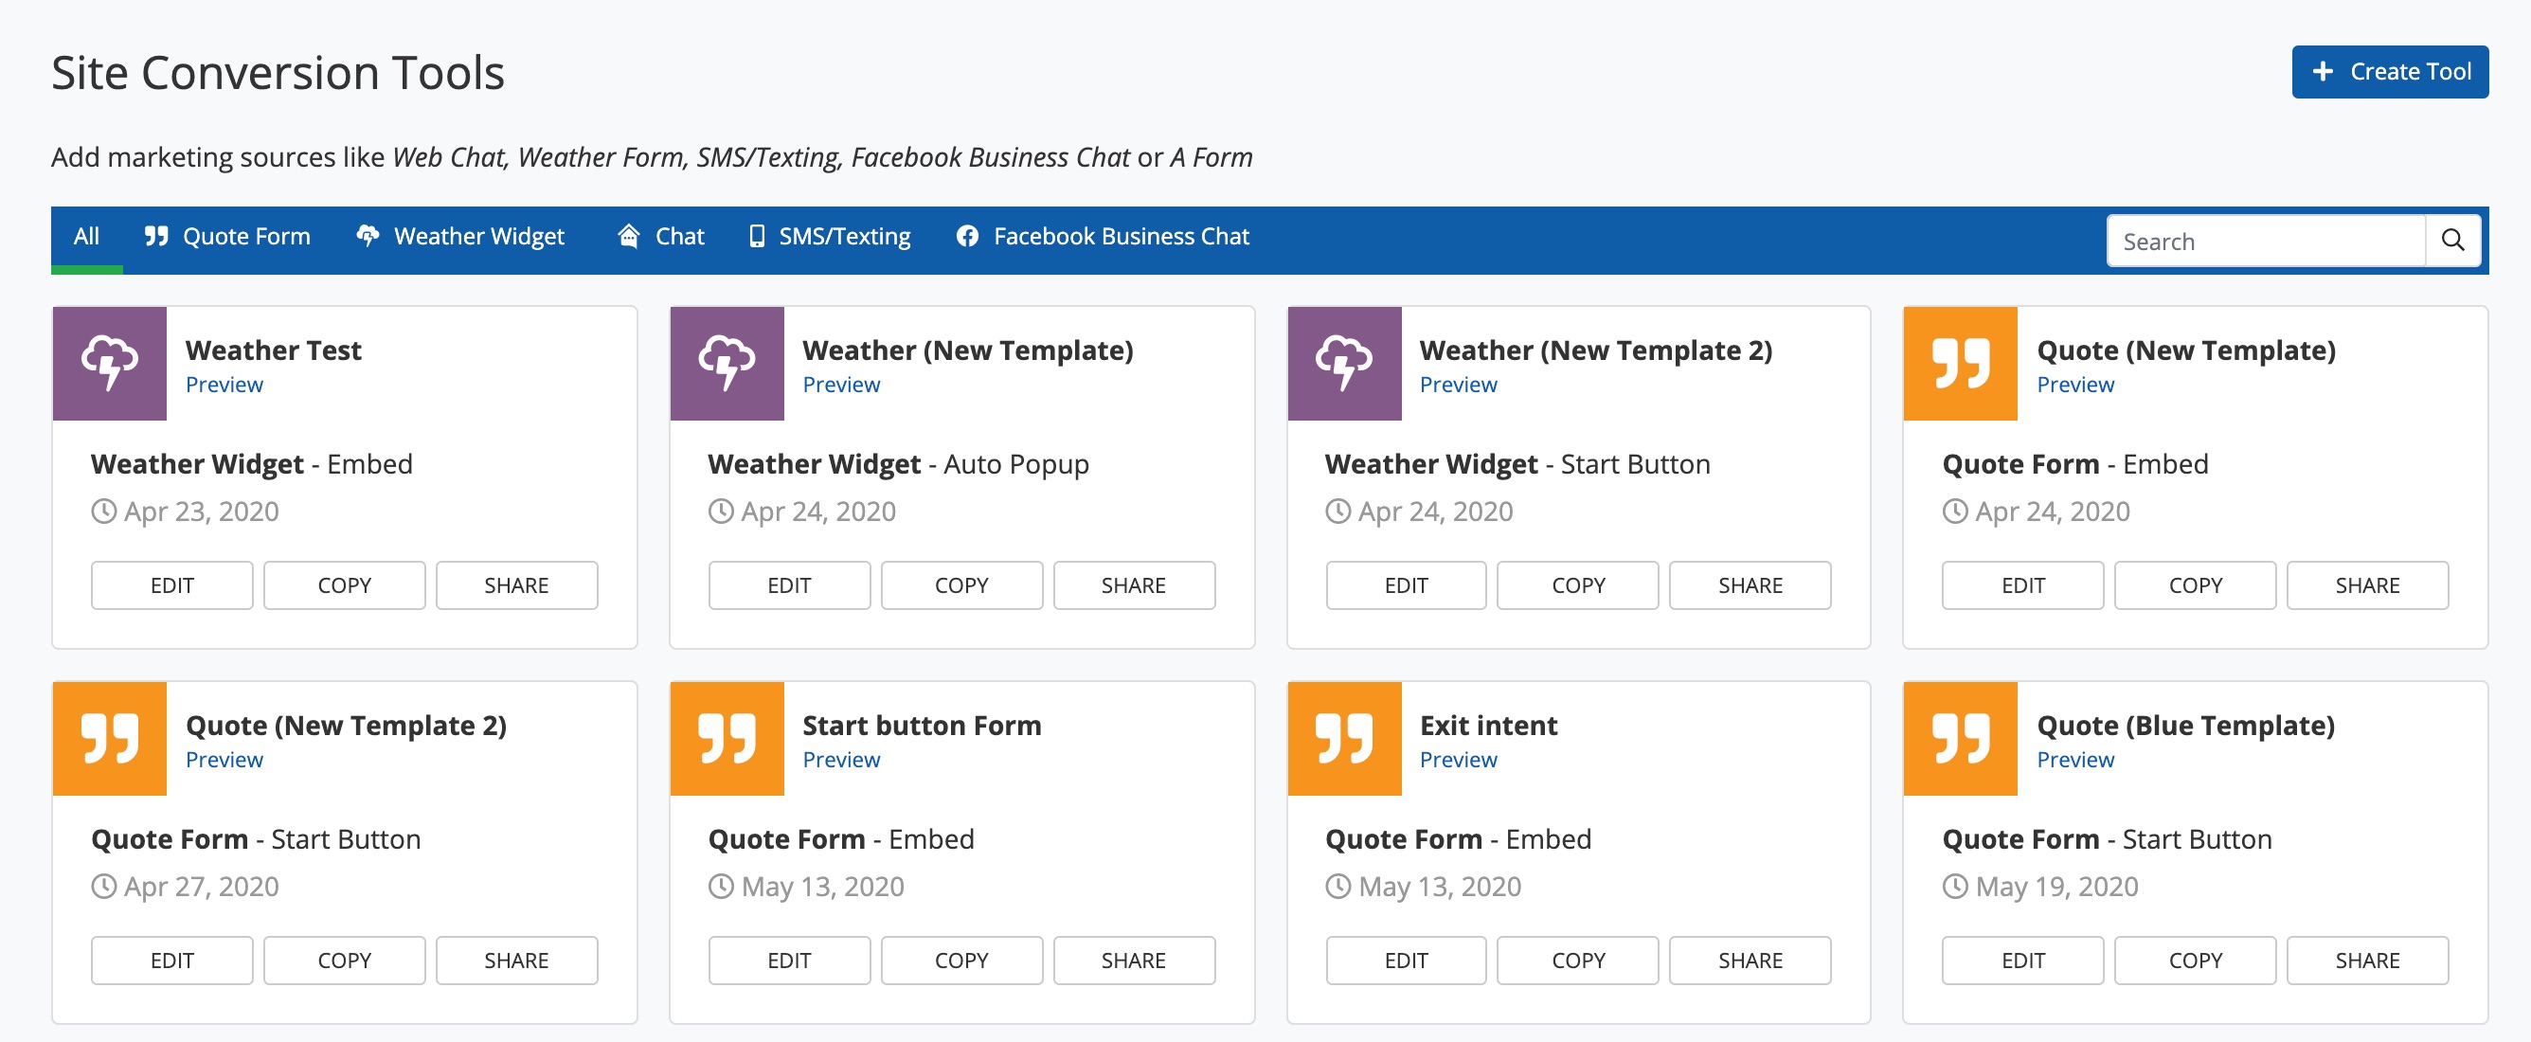The width and height of the screenshot is (2531, 1042).
Task: Select the Chat filter tab
Action: click(660, 237)
